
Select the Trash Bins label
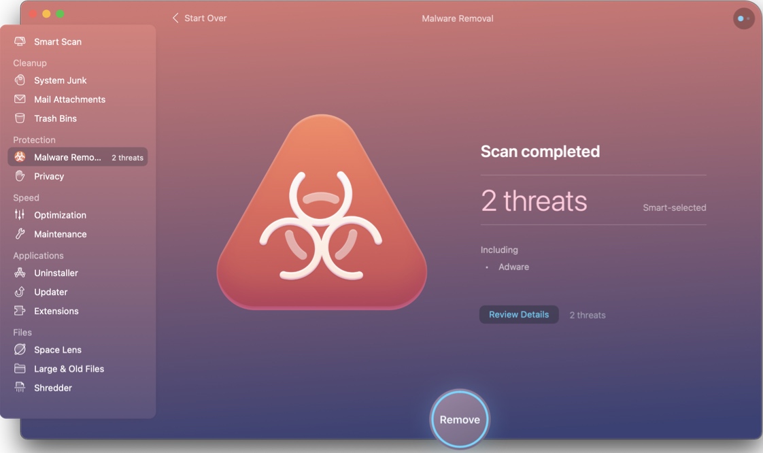coord(56,118)
